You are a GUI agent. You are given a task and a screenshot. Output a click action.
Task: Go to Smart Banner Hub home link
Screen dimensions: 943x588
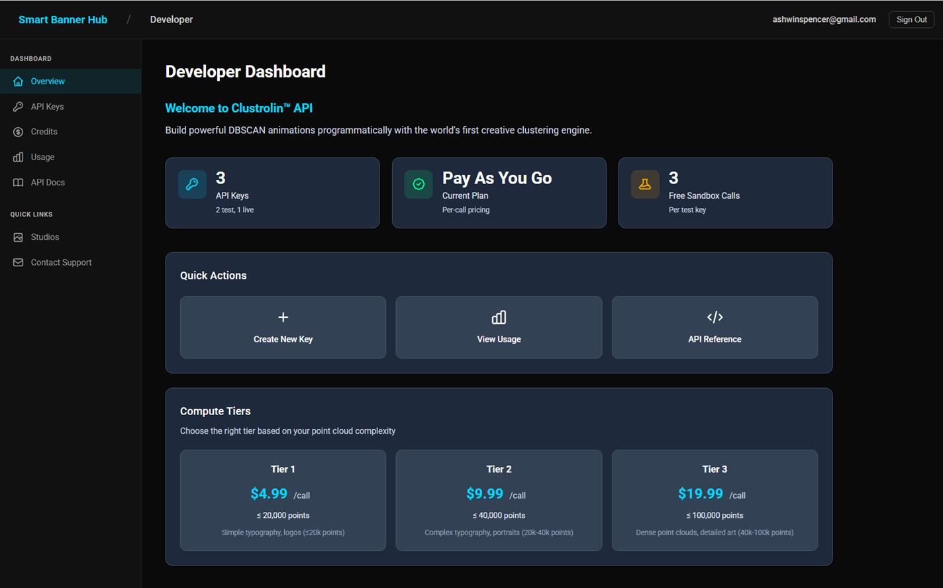point(63,20)
